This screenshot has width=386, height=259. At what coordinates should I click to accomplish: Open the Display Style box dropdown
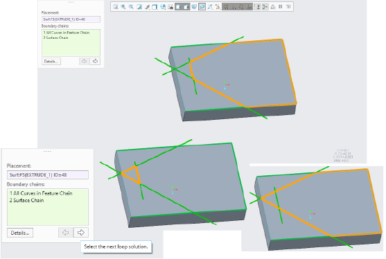[x=155, y=7]
